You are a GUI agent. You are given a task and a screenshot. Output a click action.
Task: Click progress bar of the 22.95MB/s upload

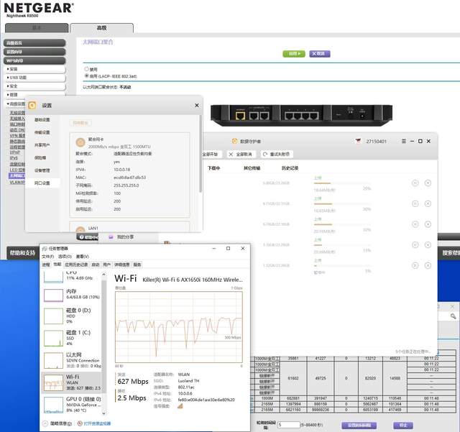point(342,224)
